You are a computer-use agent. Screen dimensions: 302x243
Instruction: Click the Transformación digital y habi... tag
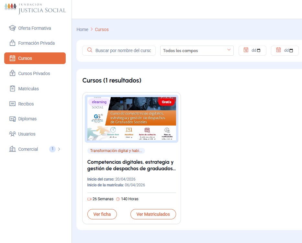pyautogui.click(x=116, y=150)
